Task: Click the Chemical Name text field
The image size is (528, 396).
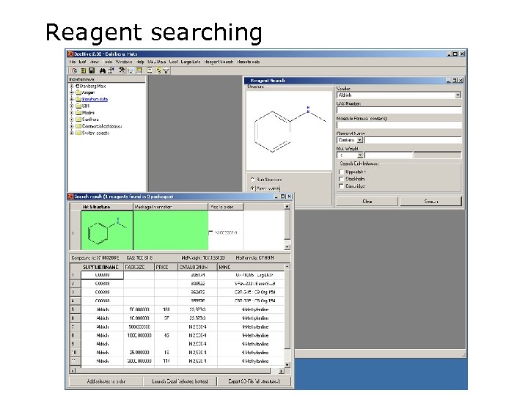Action: pyautogui.click(x=412, y=140)
